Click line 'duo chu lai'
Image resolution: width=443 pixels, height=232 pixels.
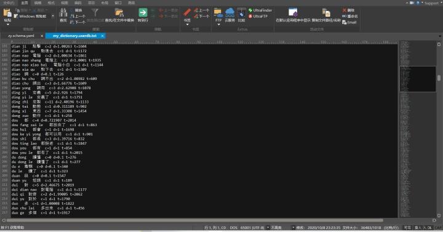[48, 208]
